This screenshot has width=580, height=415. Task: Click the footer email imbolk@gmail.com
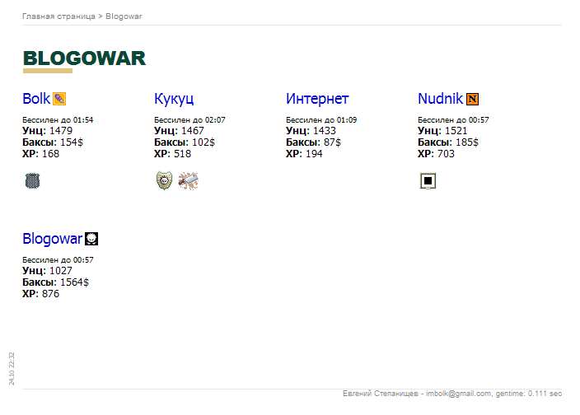click(x=459, y=394)
